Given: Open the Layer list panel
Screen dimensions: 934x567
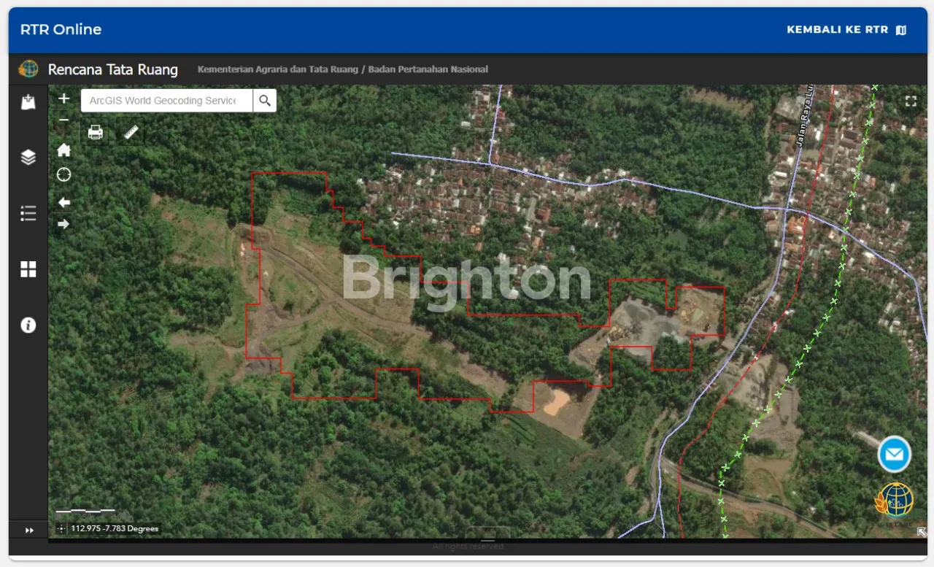Looking at the screenshot, I should (28, 157).
